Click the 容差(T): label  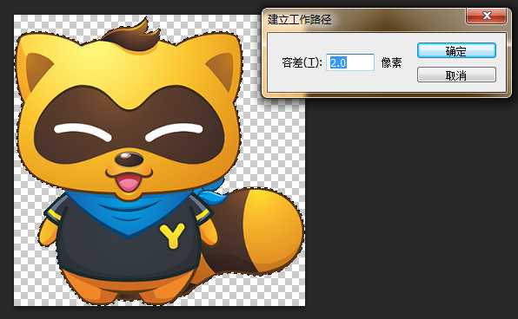[302, 62]
